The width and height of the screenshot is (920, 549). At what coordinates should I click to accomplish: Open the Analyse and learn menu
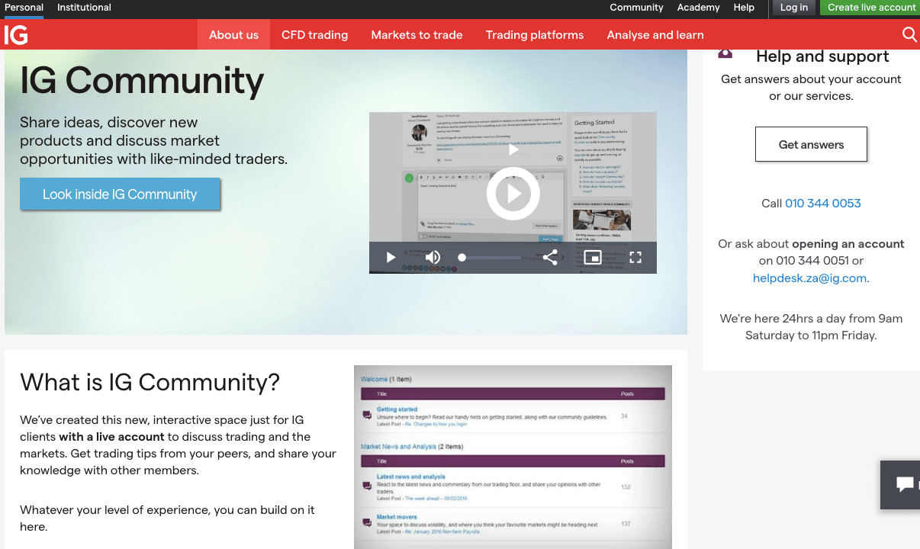tap(655, 35)
